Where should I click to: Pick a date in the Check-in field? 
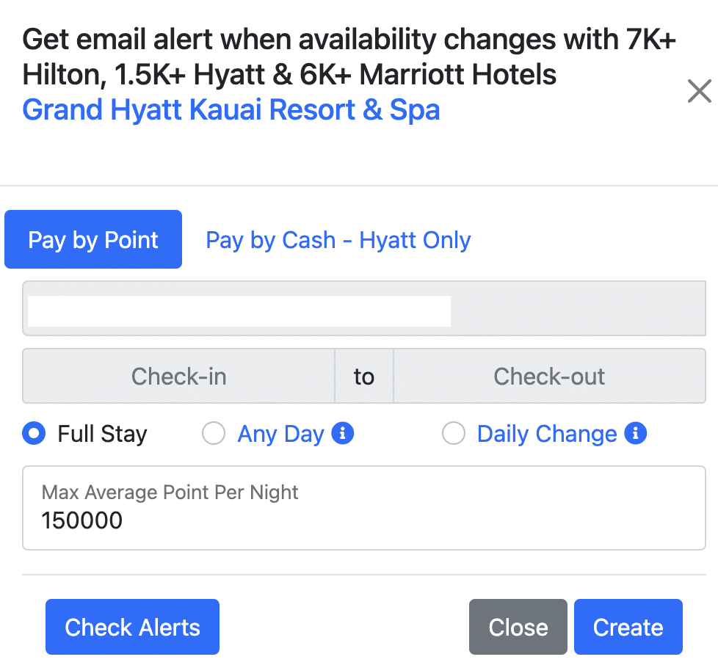tap(178, 377)
